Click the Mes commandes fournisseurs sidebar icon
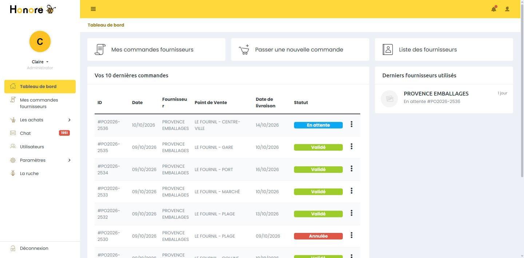The width and height of the screenshot is (524, 258). [x=13, y=100]
